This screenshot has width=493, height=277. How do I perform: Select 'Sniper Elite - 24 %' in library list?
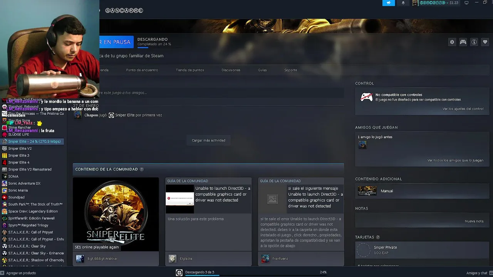[32, 142]
